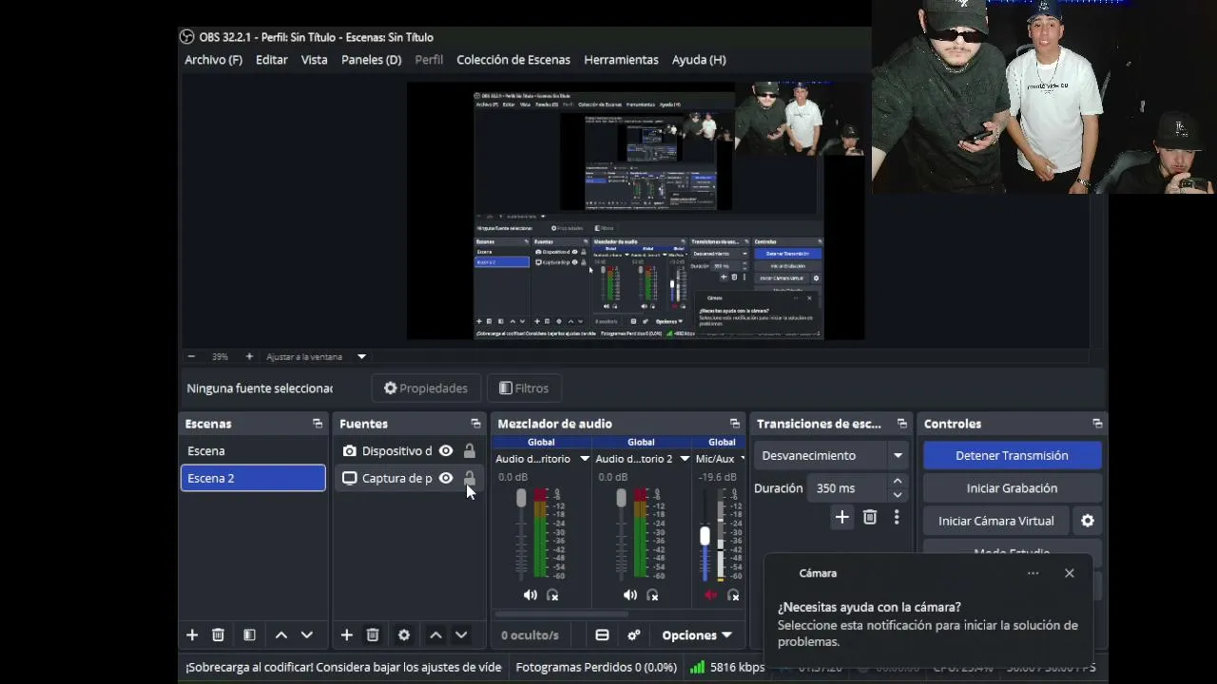Mute the Audio del escritorio 2 channel
The width and height of the screenshot is (1217, 684).
tap(629, 595)
